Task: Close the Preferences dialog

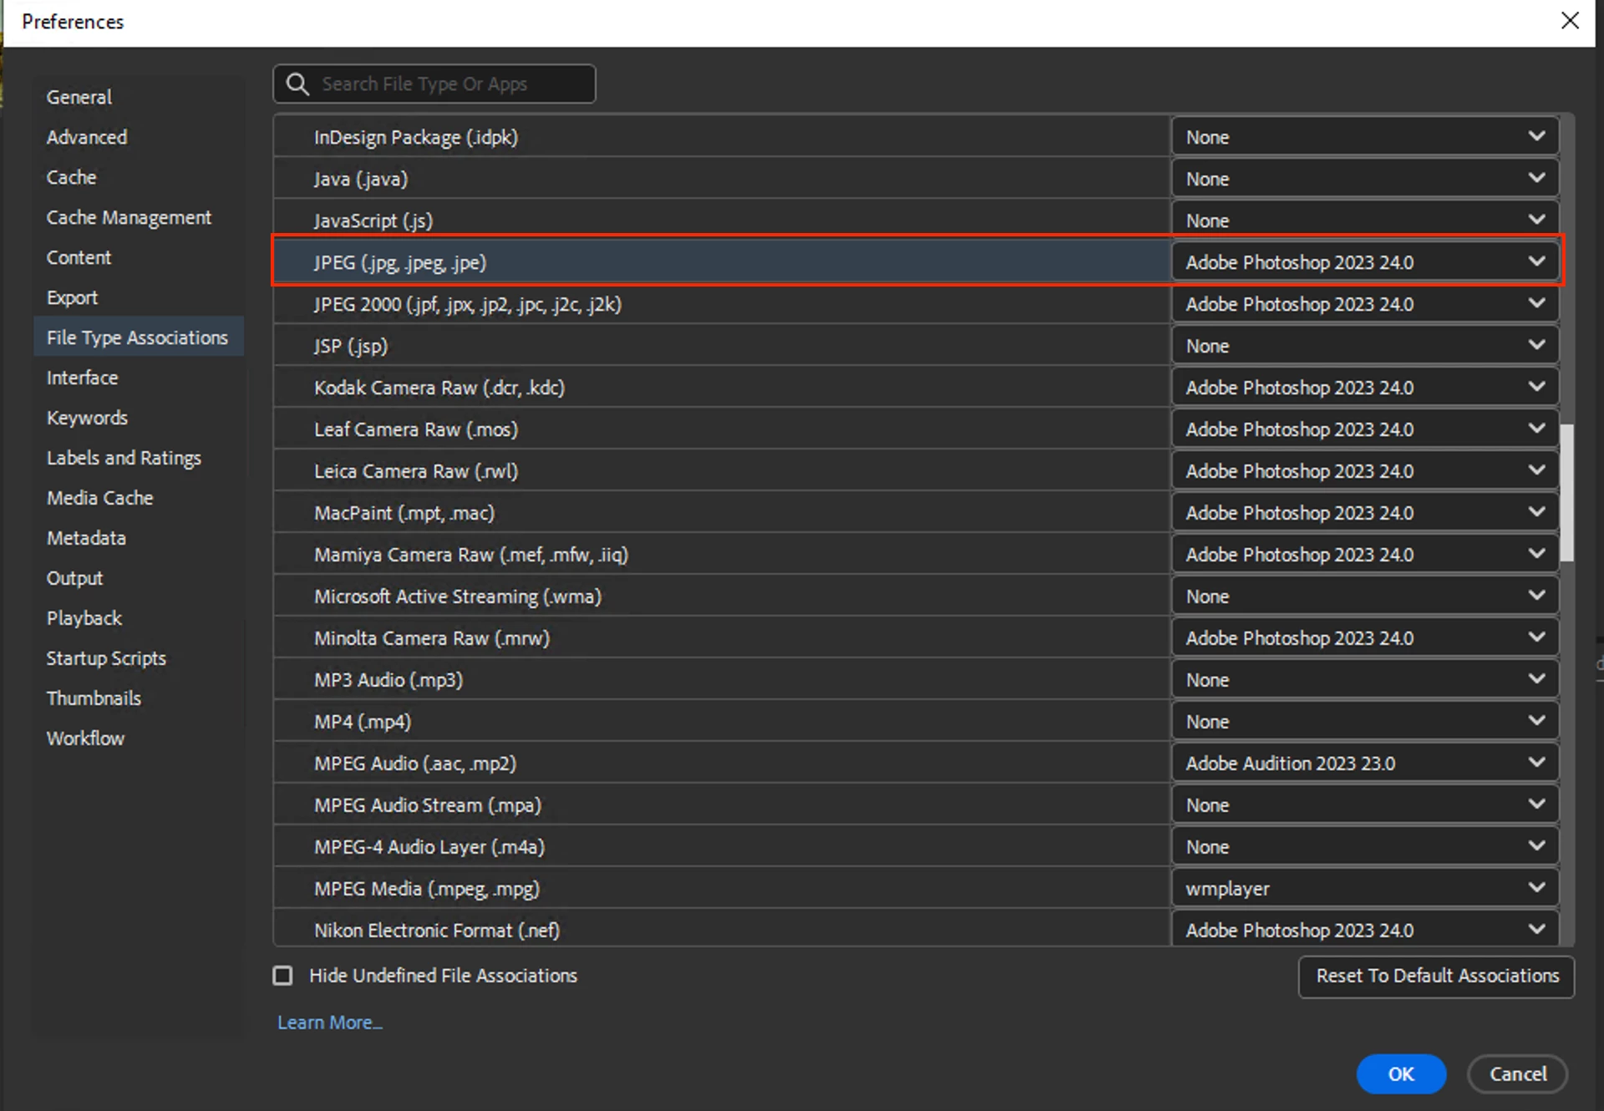Action: pyautogui.click(x=1570, y=21)
